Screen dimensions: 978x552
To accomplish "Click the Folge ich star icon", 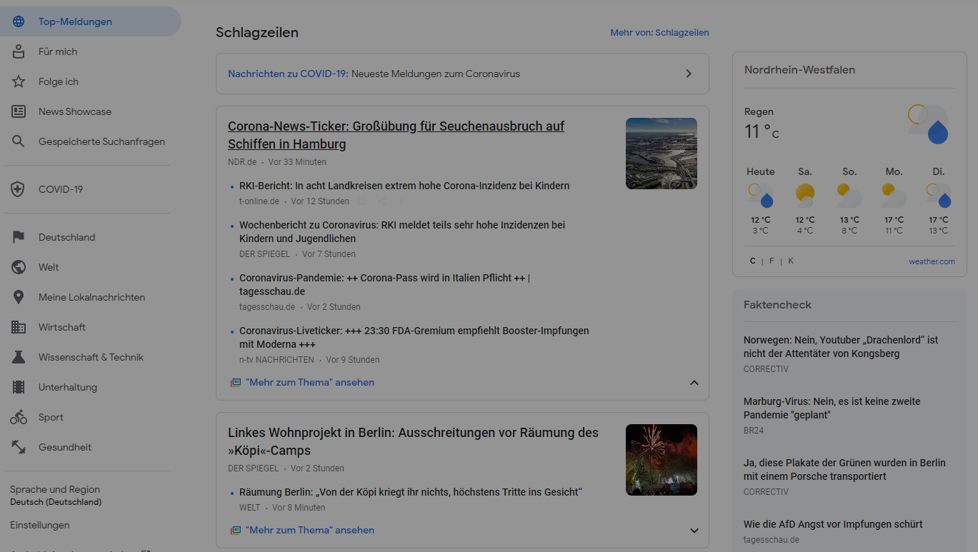I will point(19,81).
